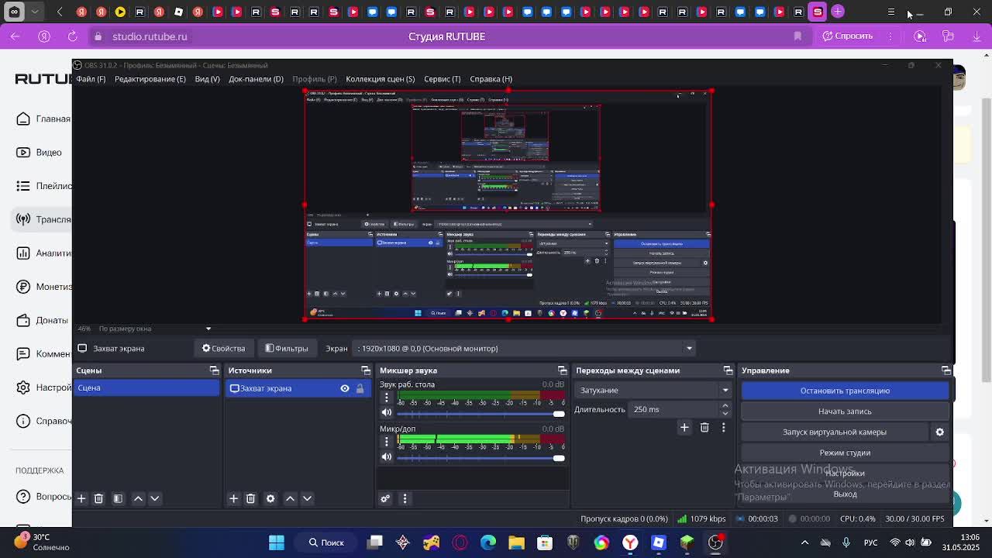Open Фильтры of selected source
This screenshot has width=992, height=558.
287,348
